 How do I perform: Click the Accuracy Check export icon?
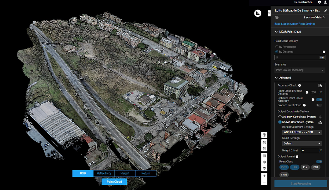tap(320, 85)
